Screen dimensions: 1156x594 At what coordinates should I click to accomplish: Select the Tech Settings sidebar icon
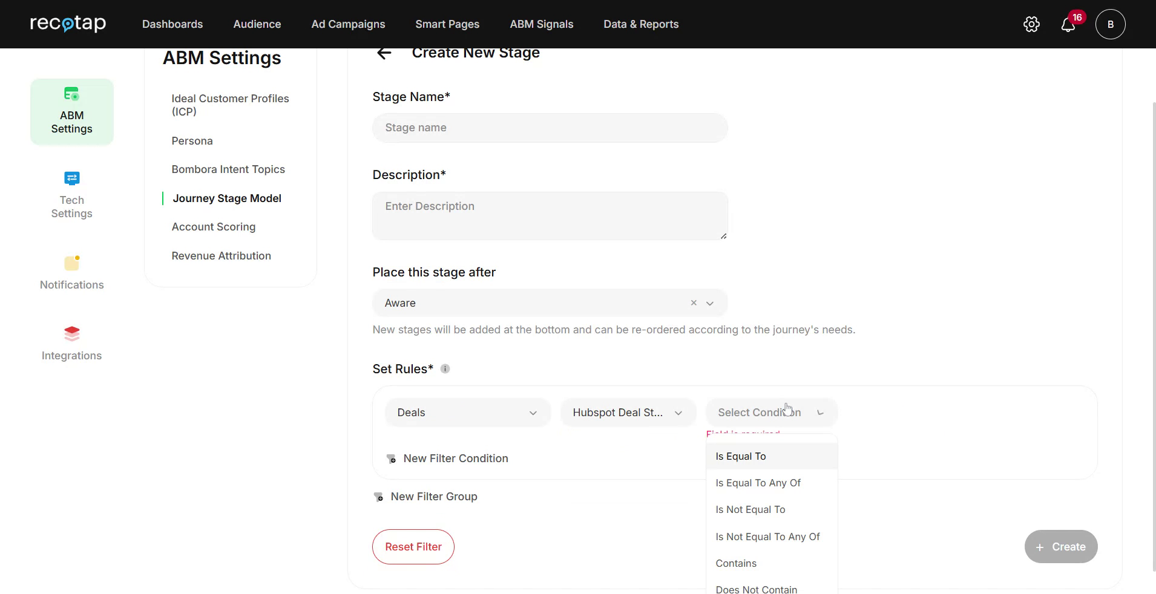71,195
